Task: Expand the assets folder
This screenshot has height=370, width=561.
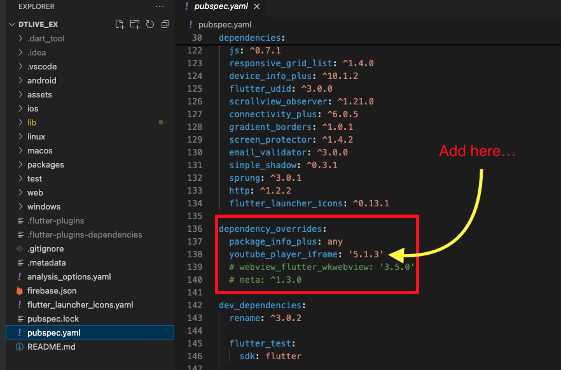Action: 39,94
